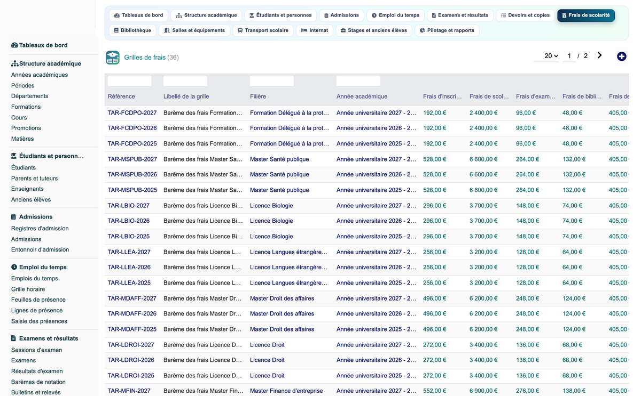Open record TAR-FCDPO-2027
Image resolution: width=641 pixels, height=396 pixels.
[x=132, y=113]
